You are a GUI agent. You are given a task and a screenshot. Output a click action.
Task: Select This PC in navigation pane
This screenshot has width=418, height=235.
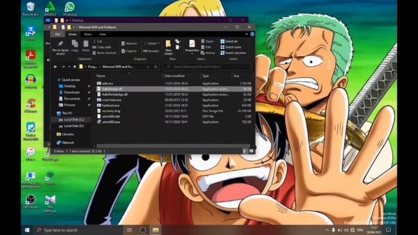point(67,113)
